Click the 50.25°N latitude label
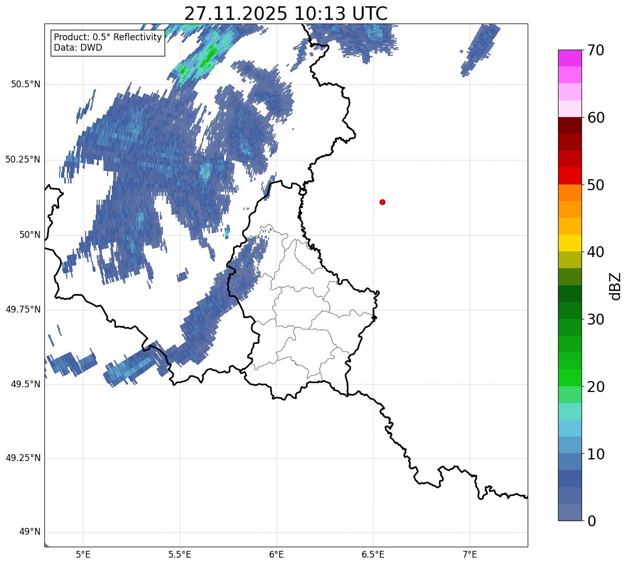The image size is (628, 565). coord(23,159)
